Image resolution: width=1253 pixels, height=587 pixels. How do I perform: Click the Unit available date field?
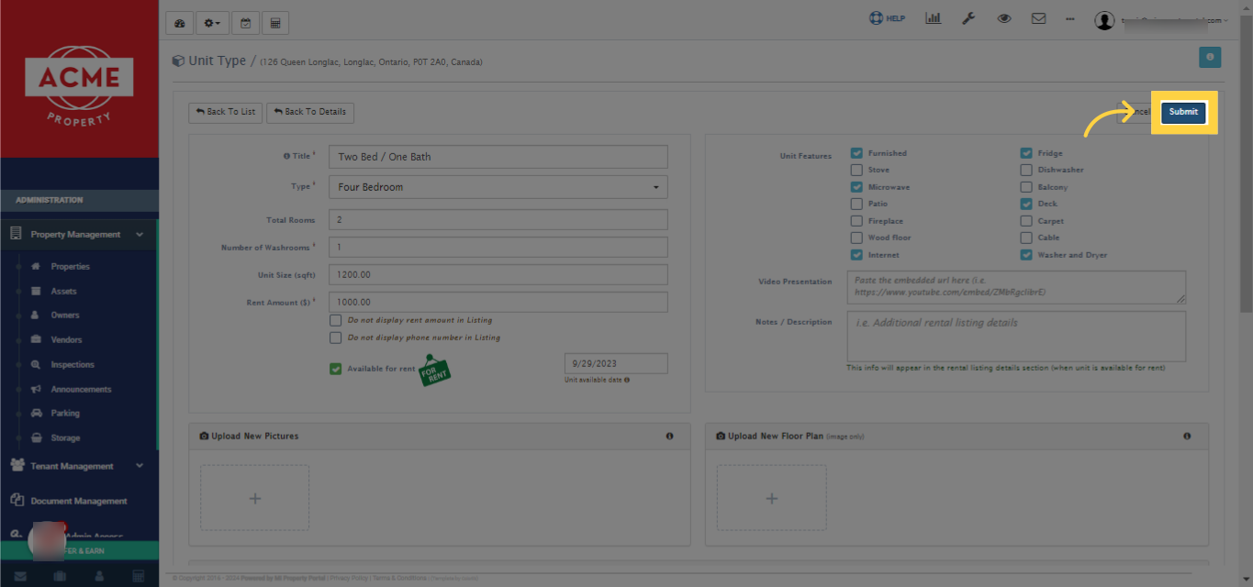pyautogui.click(x=615, y=363)
